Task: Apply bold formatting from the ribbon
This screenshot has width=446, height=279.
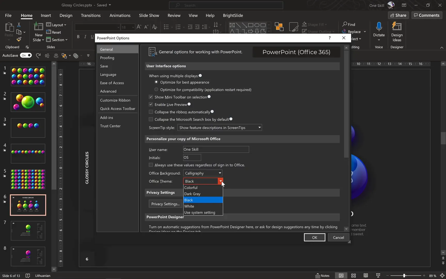Action: tap(78, 37)
